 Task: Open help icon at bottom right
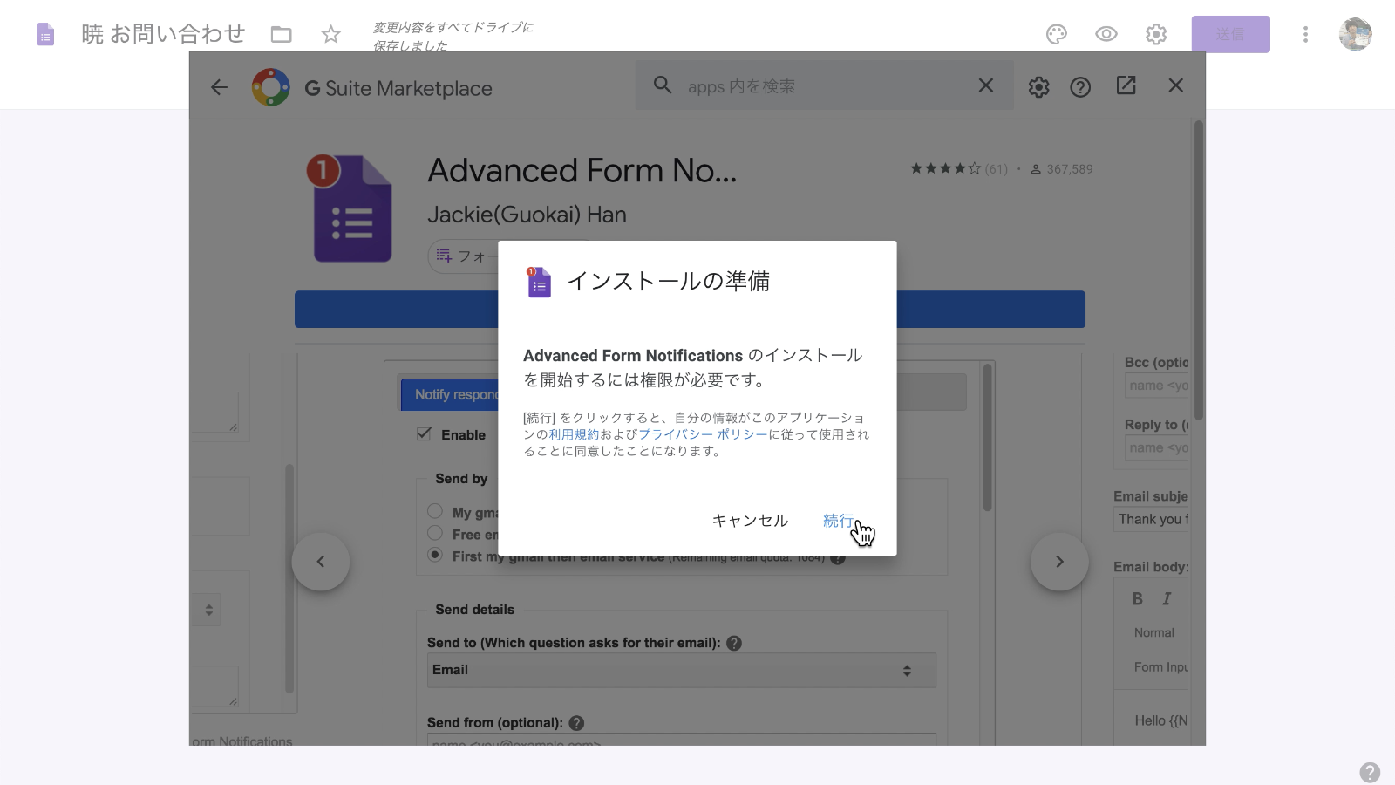click(1370, 772)
